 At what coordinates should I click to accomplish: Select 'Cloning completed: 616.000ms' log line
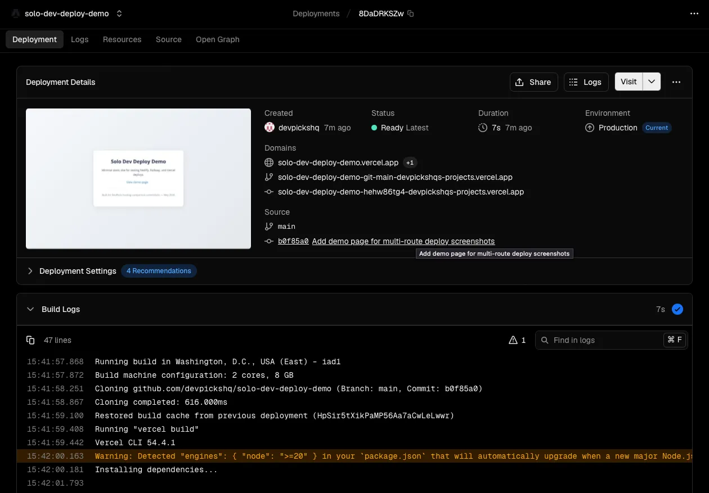tap(354, 402)
